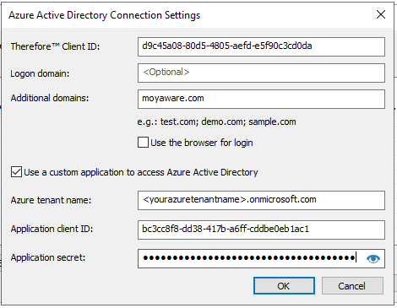Click into the Logon domain field
The width and height of the screenshot is (397, 308).
pyautogui.click(x=261, y=73)
